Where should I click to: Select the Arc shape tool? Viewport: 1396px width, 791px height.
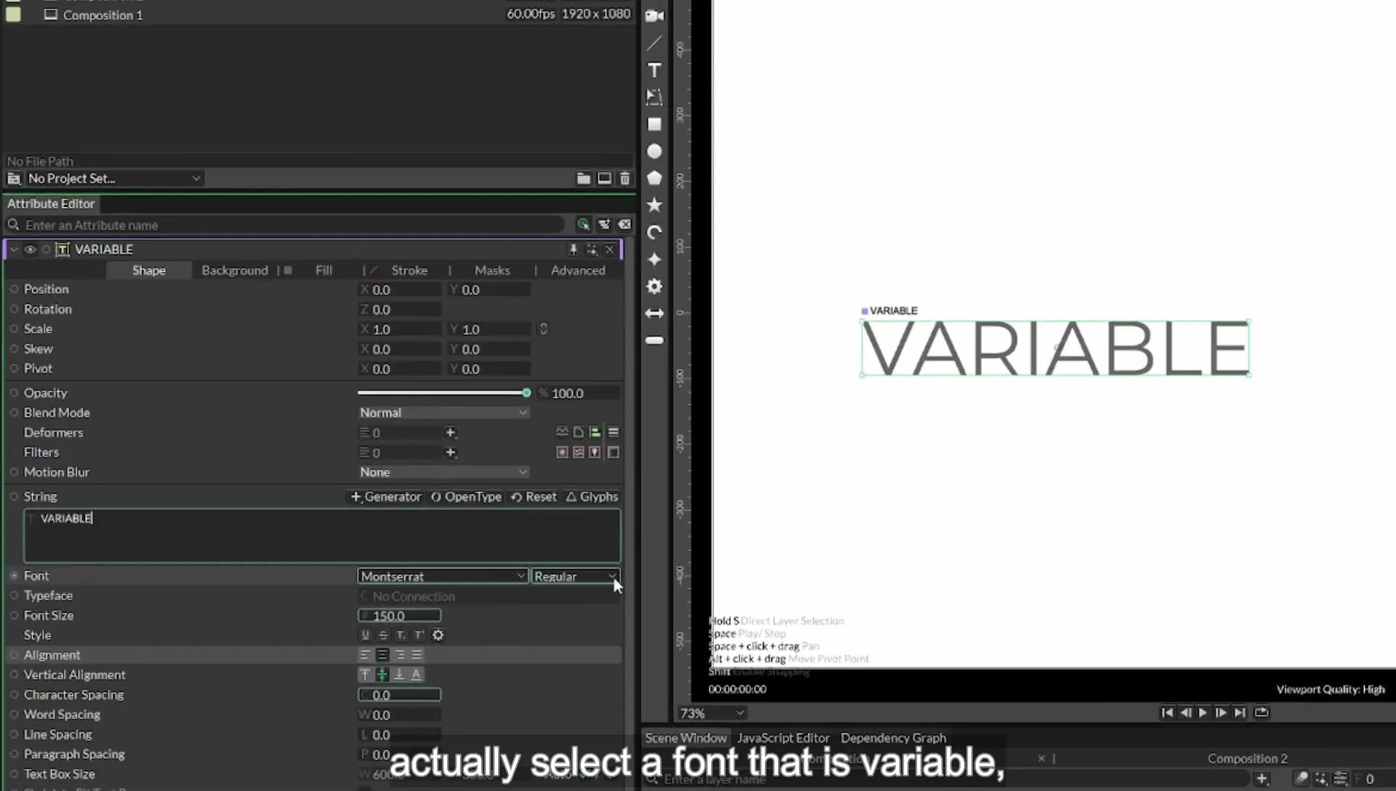(654, 232)
